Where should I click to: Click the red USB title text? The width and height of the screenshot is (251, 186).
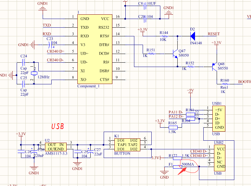coord(58,126)
